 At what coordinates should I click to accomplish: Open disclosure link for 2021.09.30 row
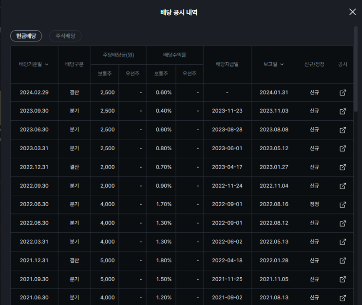(x=343, y=279)
